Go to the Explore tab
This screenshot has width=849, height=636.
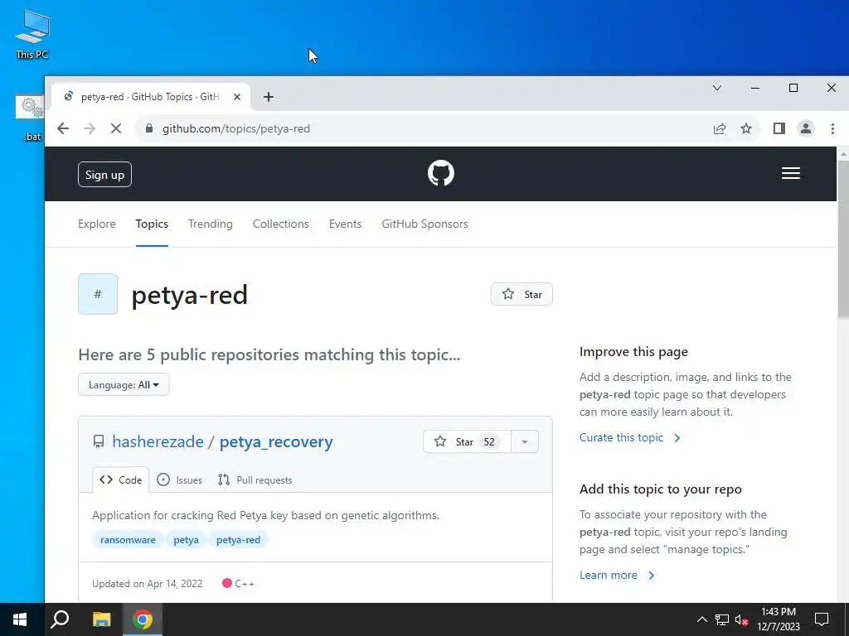[x=97, y=224]
